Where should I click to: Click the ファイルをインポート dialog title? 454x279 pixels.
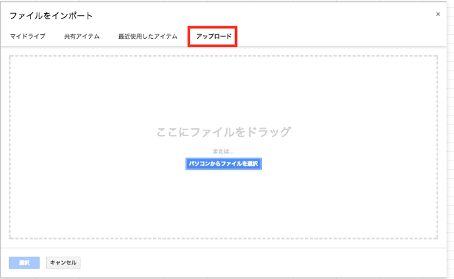[x=51, y=15]
